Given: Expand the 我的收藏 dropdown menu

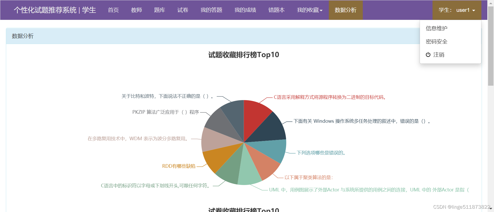Looking at the screenshot, I should click(310, 10).
